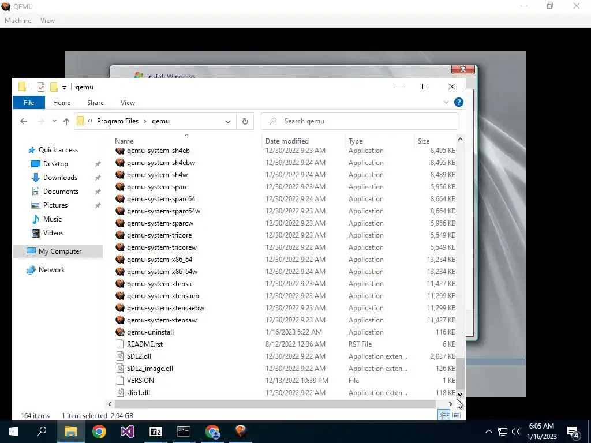Open Pictures in the navigation pane
Image resolution: width=591 pixels, height=443 pixels.
55,205
